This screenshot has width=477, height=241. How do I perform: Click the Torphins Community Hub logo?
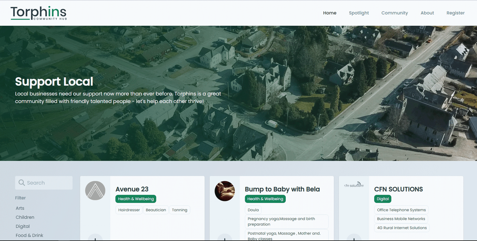pos(39,13)
